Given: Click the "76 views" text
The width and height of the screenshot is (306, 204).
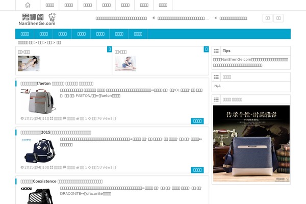Looking at the screenshot, I should [105, 118].
